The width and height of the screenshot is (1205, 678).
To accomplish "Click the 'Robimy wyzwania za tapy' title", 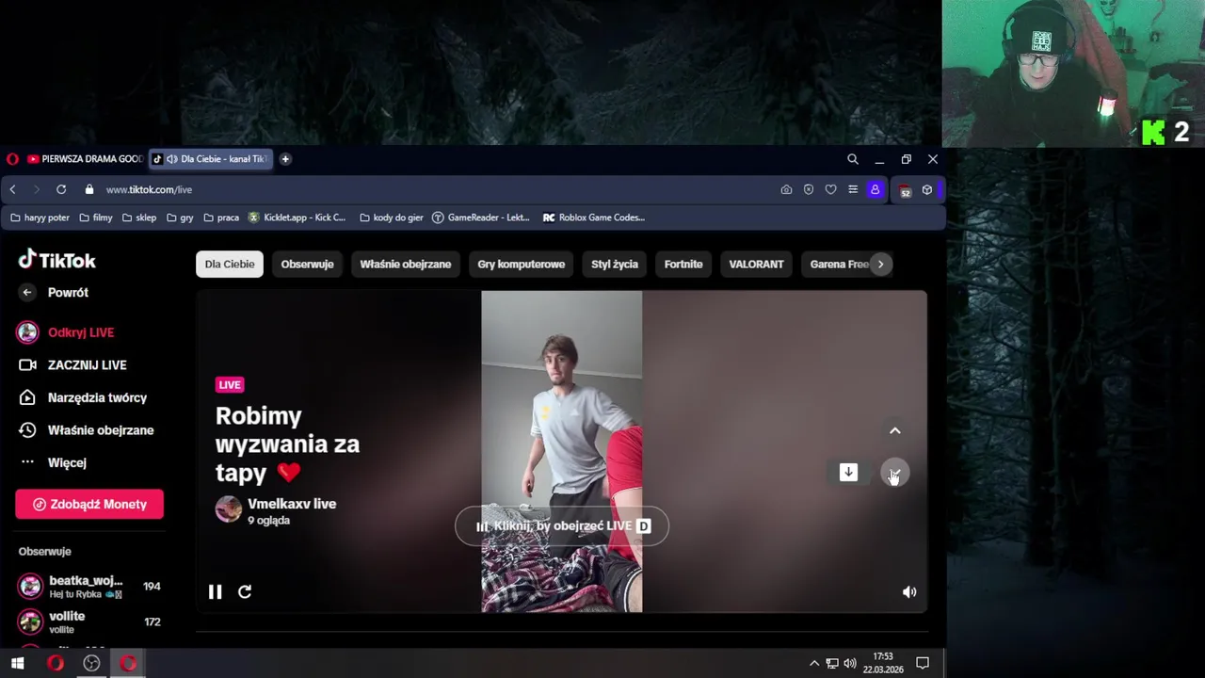I will (x=287, y=444).
